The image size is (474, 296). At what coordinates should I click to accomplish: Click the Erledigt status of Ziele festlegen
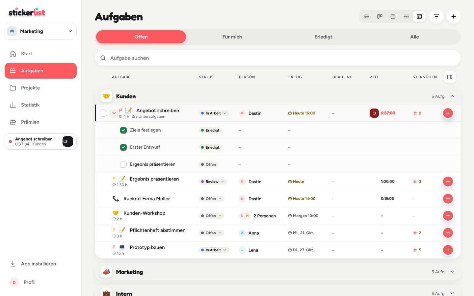(210, 130)
